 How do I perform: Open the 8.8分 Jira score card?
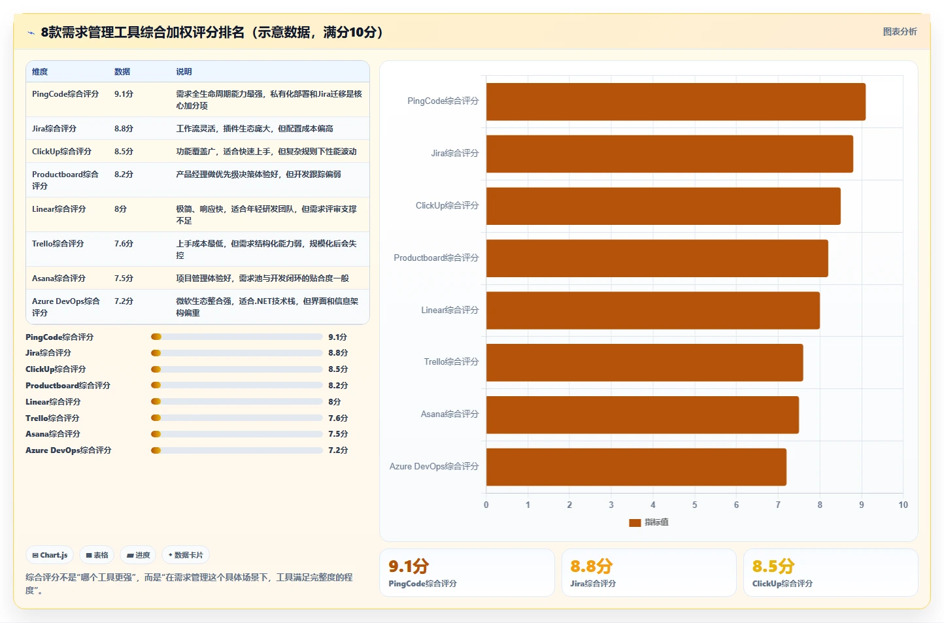[649, 573]
